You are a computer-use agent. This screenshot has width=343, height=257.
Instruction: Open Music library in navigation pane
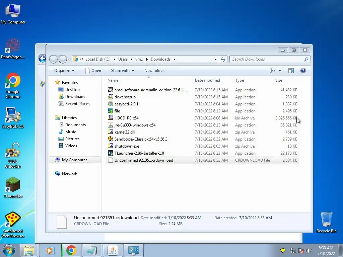pyautogui.click(x=67, y=132)
